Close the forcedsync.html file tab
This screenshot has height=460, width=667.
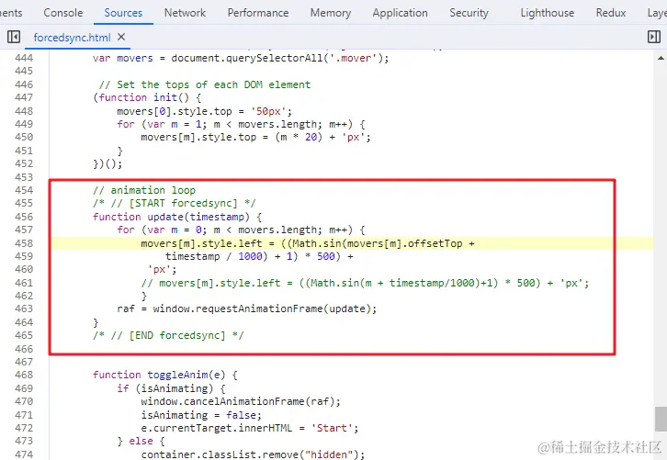click(x=121, y=37)
